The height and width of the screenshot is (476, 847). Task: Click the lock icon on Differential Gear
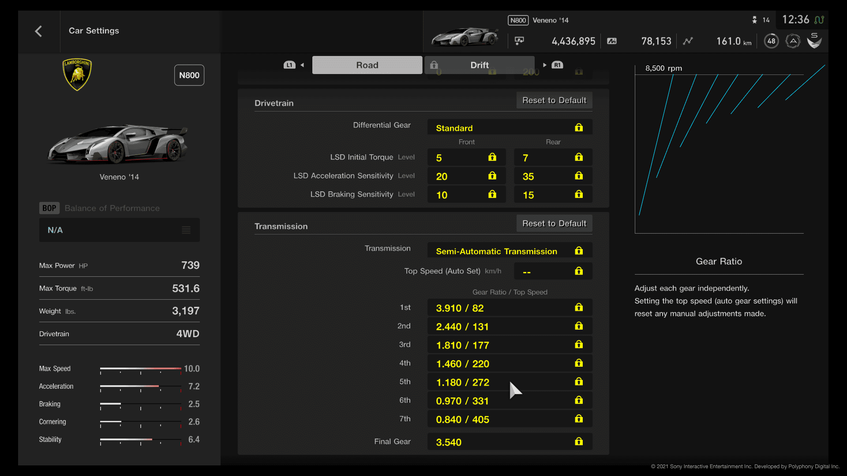pos(579,127)
